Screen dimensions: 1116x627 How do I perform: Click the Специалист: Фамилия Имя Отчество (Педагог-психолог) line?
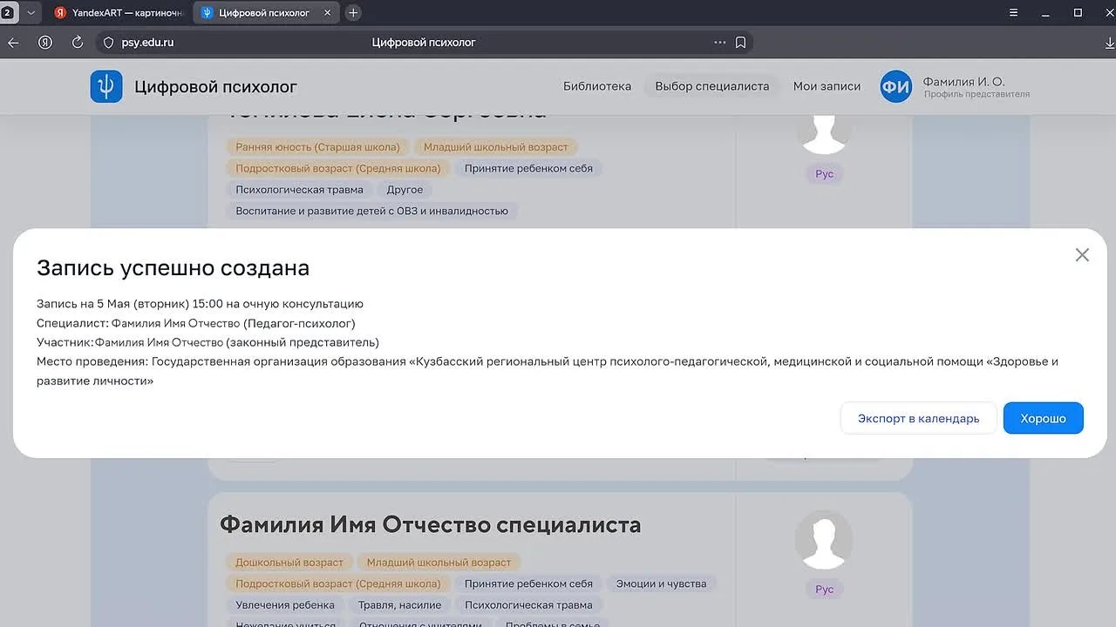pyautogui.click(x=196, y=323)
